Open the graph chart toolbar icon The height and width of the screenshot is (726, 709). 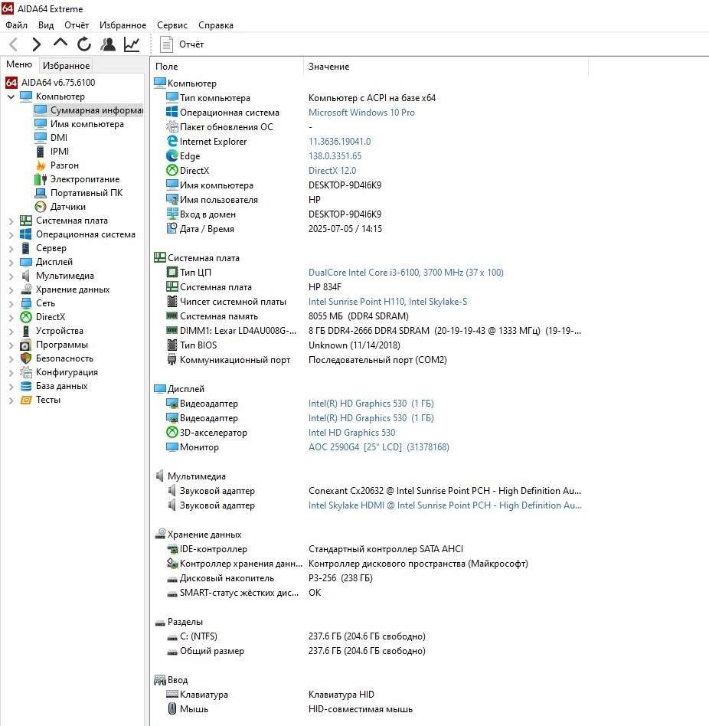(132, 44)
